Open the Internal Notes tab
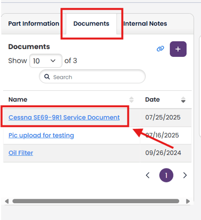Viewport: 201px width, 220px height. pyautogui.click(x=145, y=23)
